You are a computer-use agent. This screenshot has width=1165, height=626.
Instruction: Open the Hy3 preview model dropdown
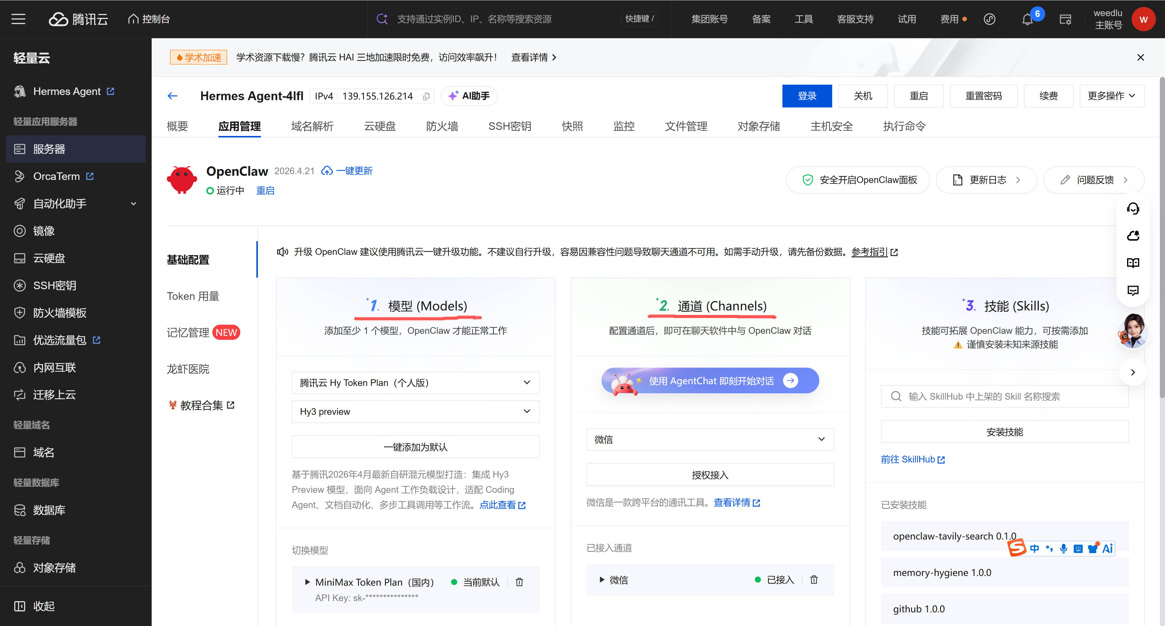(415, 411)
